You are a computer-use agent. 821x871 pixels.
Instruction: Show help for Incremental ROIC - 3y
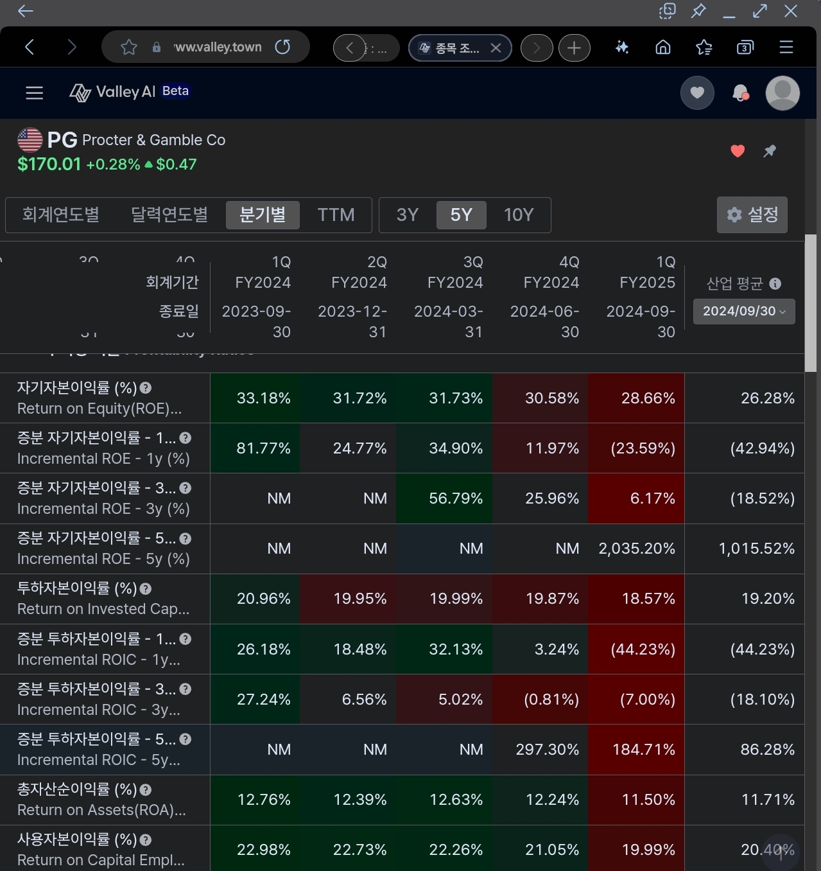pyautogui.click(x=186, y=689)
